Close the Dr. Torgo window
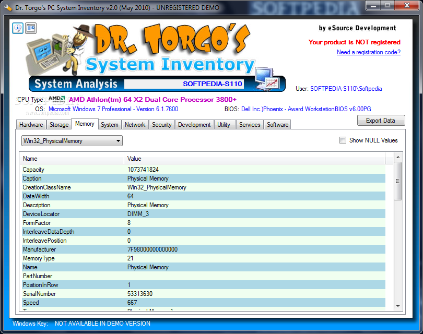Viewport: 423px width, 334px height. point(407,5)
